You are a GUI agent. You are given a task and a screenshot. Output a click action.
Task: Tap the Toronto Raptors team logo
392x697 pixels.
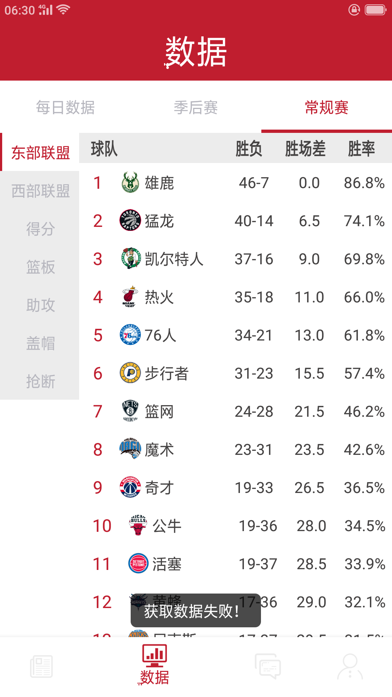(131, 221)
